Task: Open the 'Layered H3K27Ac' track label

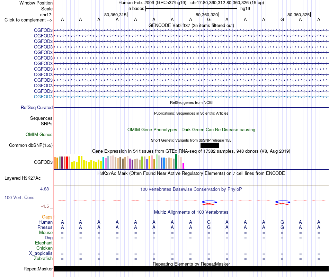Action: [23, 178]
